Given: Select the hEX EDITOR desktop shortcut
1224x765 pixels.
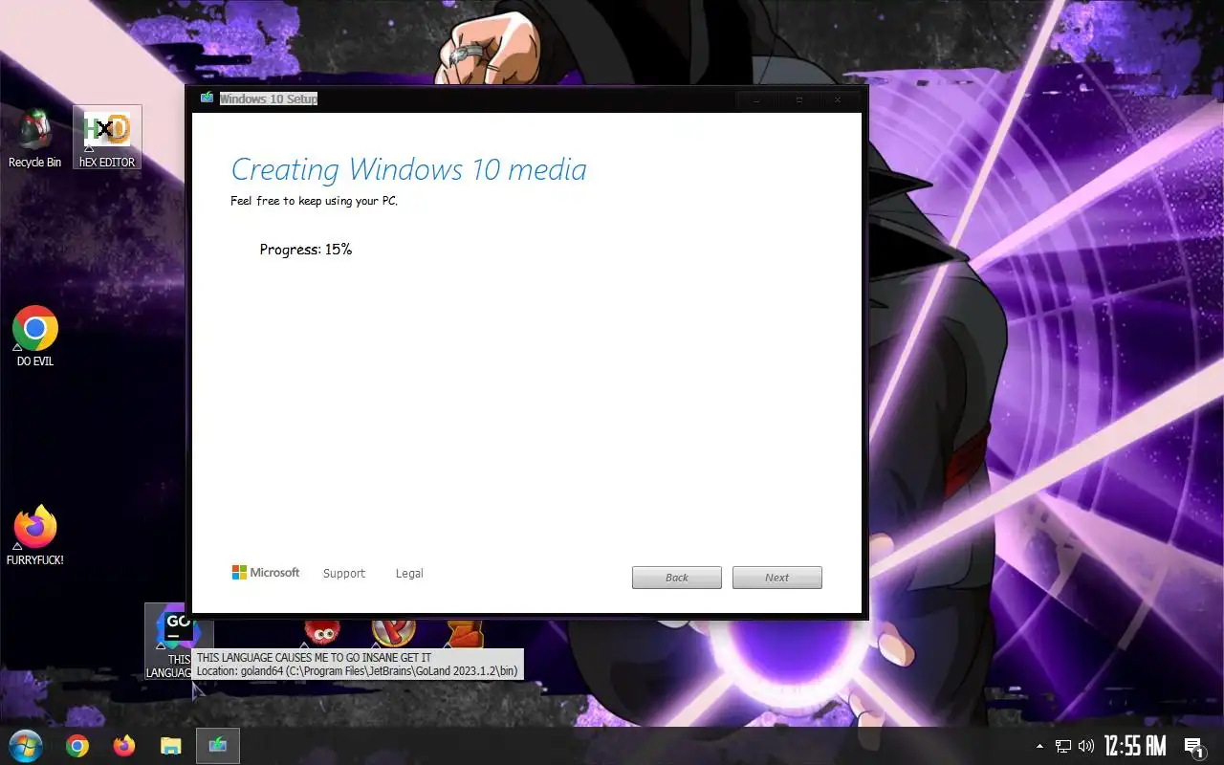Looking at the screenshot, I should coord(107,137).
